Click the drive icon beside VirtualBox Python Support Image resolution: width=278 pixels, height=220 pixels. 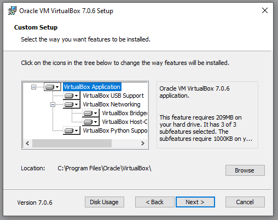point(72,130)
